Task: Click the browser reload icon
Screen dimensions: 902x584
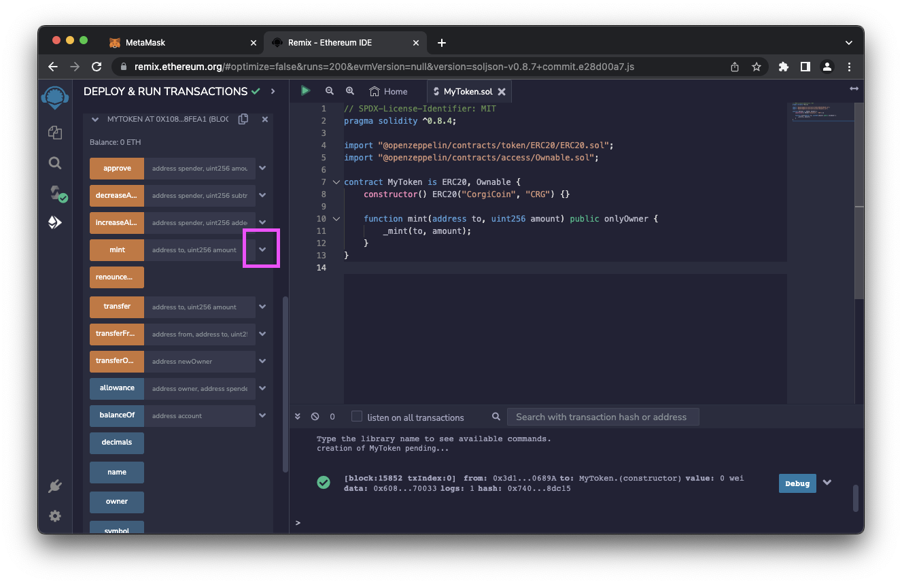Action: pyautogui.click(x=97, y=67)
